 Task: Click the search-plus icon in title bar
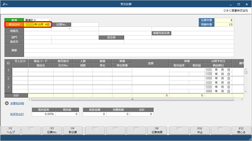click(5, 4)
